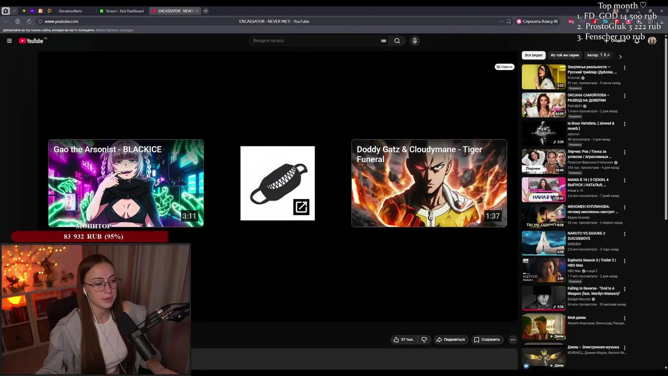Save the video with Сохранить button
Viewport: 668px width, 376px height.
click(x=487, y=339)
